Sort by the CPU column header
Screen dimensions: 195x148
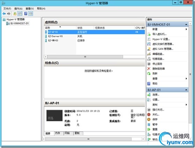[140, 28]
